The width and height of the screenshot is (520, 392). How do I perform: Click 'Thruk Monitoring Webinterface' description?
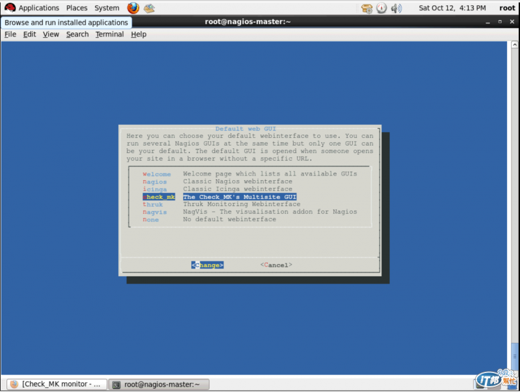(x=242, y=204)
